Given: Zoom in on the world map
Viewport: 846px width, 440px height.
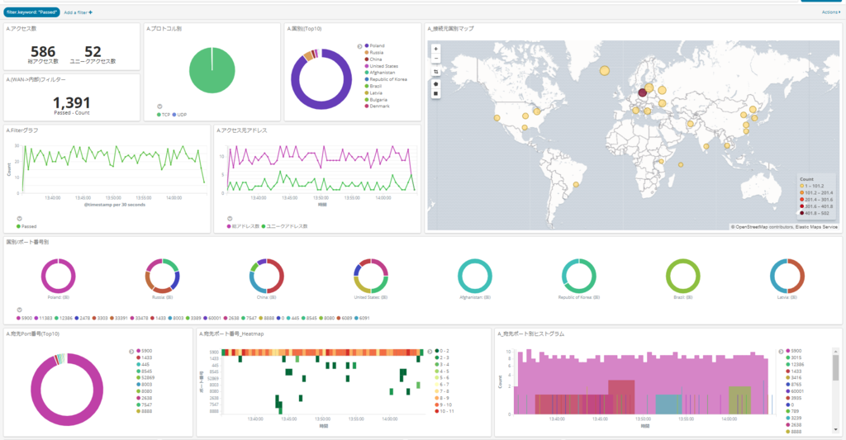Looking at the screenshot, I should (x=436, y=49).
